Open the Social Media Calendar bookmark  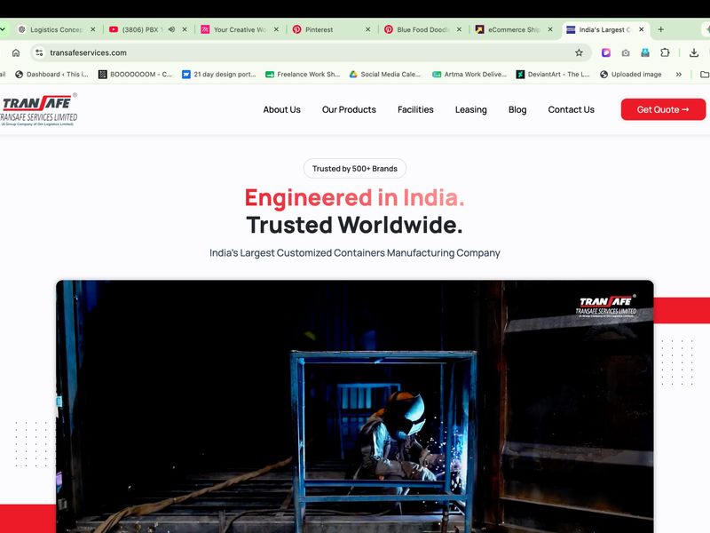pyautogui.click(x=385, y=75)
